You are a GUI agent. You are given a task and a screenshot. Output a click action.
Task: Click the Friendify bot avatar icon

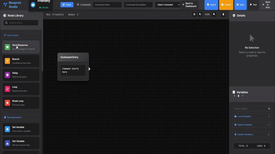point(33,5)
